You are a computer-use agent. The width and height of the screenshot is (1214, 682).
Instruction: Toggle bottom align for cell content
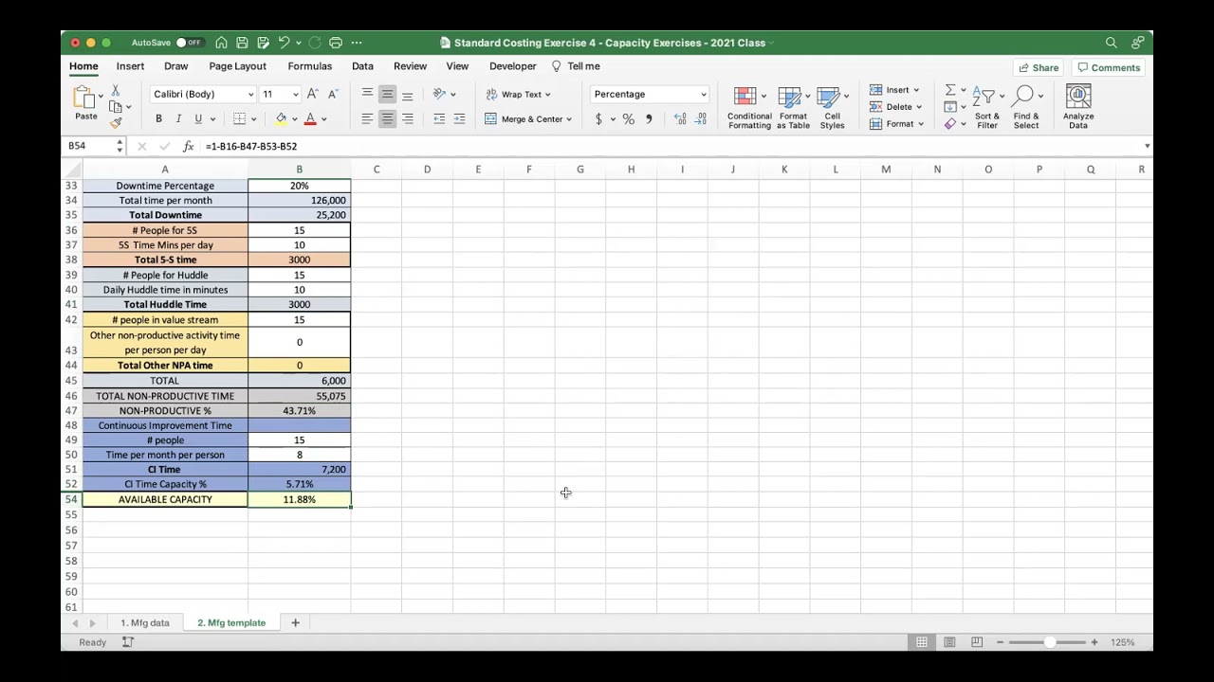pyautogui.click(x=407, y=94)
